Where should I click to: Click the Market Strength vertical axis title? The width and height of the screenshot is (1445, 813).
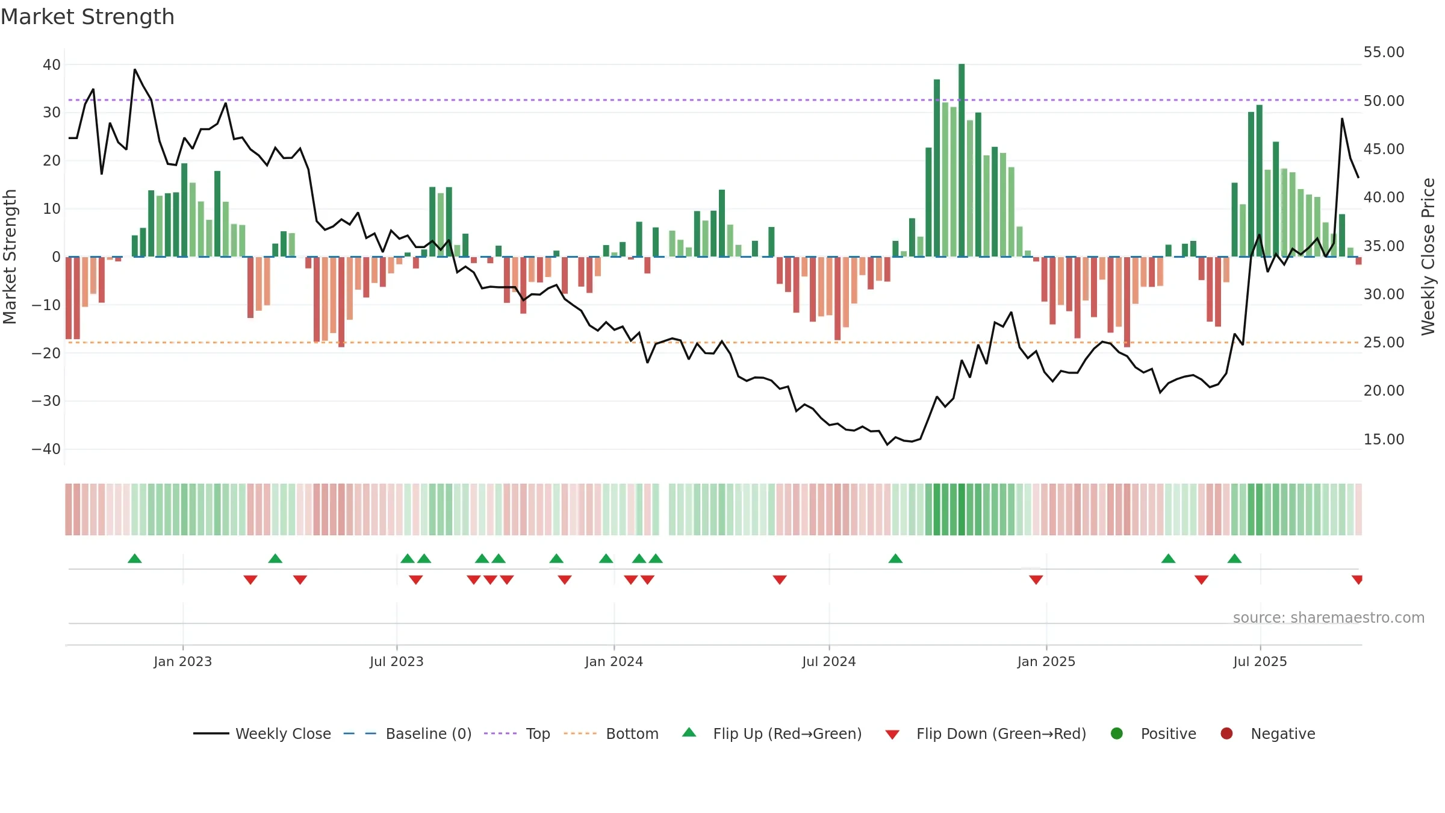10,257
